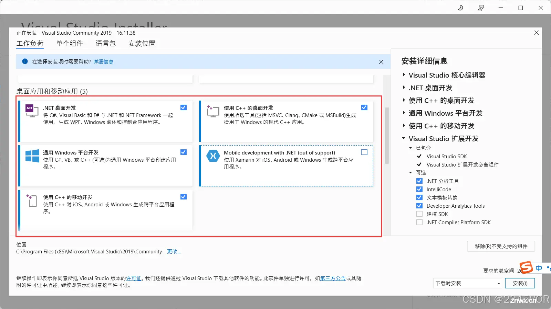The image size is (551, 309).
Task: Expand 使用 C++ 的移动开发 in installation details
Action: coord(404,126)
